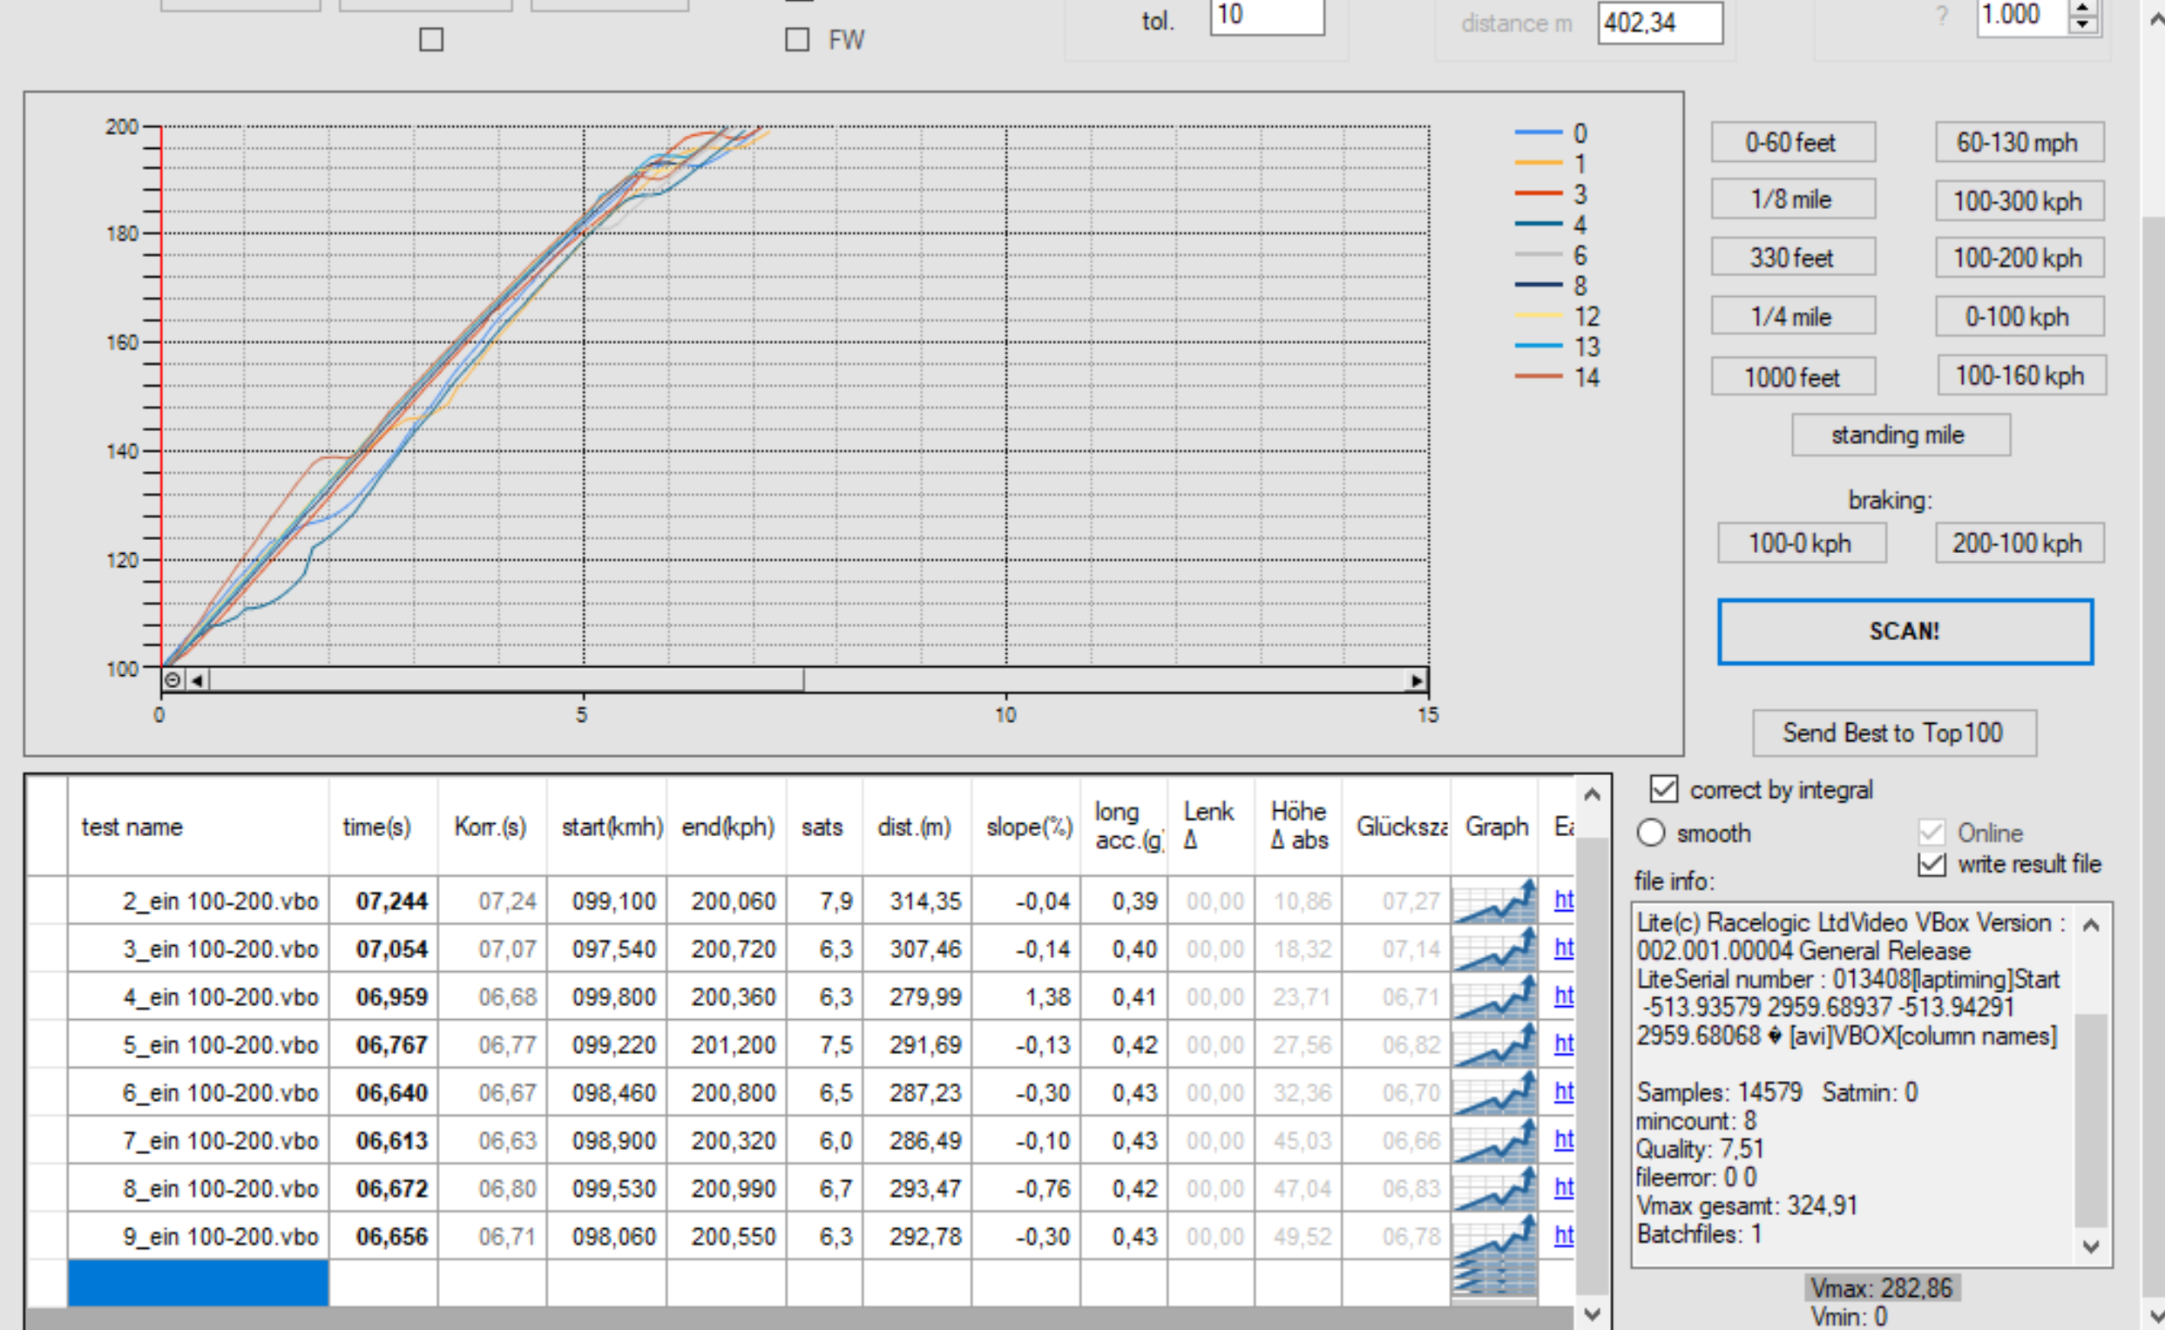Viewport: 2165px width, 1330px height.
Task: Sort table by time(s) column header
Action: (x=376, y=827)
